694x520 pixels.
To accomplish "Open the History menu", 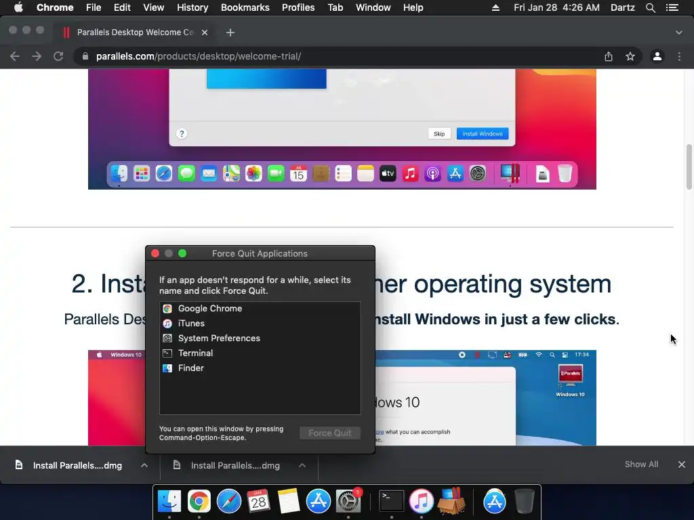I will (x=192, y=7).
